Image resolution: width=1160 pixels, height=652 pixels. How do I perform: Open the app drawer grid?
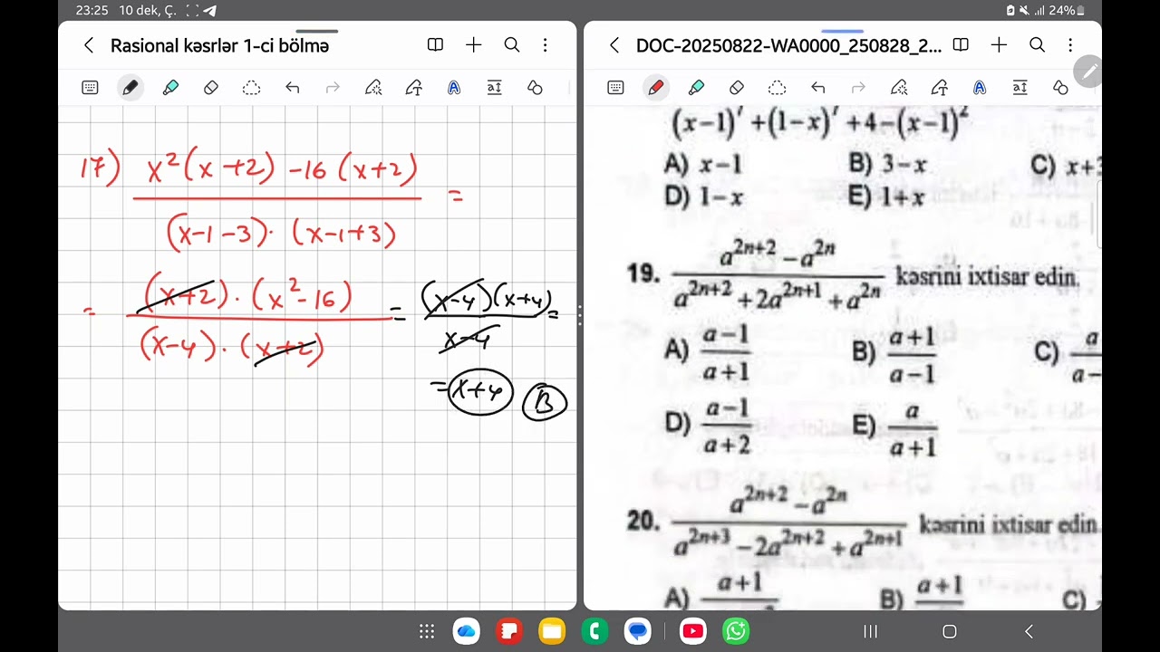(x=427, y=631)
